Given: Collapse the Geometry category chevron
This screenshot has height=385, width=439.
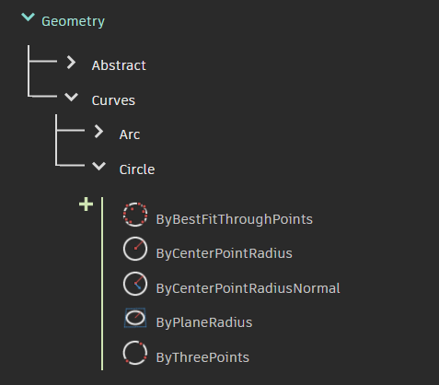Looking at the screenshot, I should tap(28, 17).
